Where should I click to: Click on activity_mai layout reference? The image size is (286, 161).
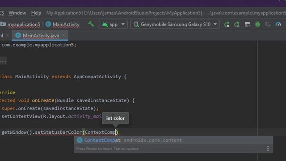tap(84, 116)
